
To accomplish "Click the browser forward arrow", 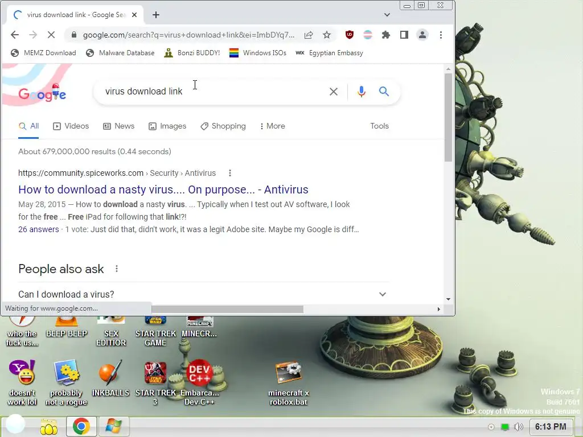I will (x=33, y=35).
